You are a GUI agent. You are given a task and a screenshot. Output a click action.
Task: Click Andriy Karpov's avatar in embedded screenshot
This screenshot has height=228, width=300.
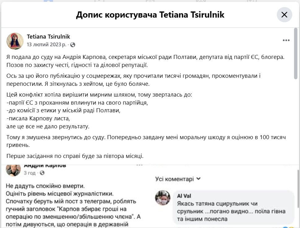click(x=14, y=169)
